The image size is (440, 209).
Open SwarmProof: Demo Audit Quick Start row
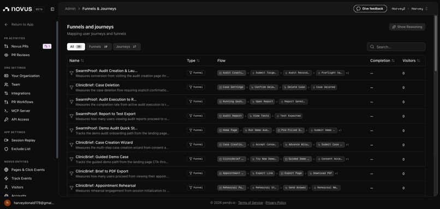(246, 130)
